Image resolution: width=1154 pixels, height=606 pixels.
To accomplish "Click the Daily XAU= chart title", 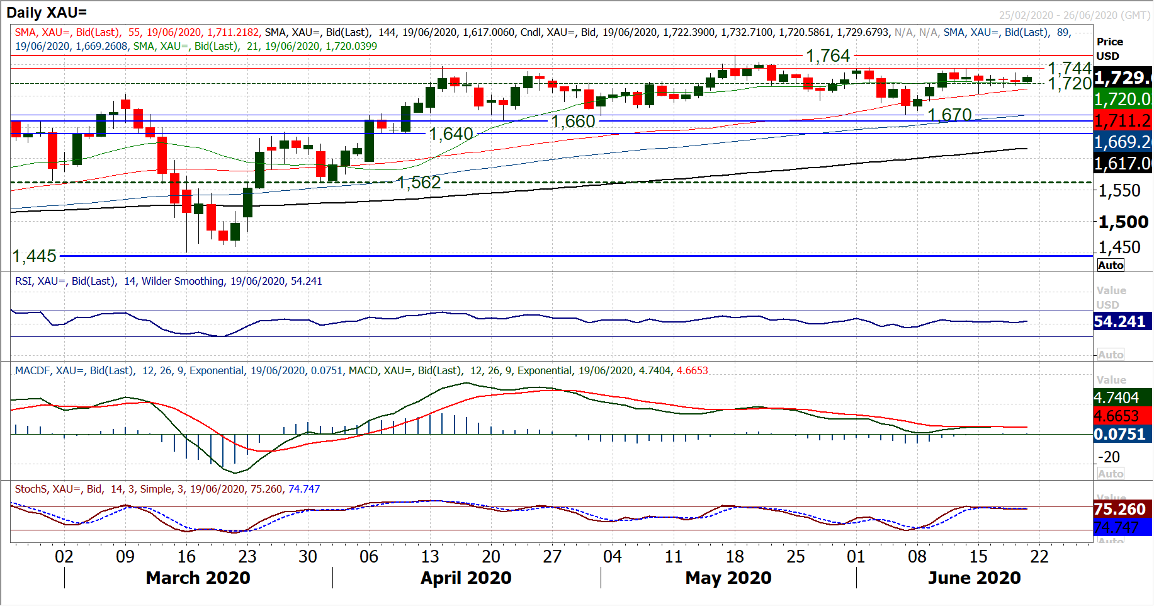I will [47, 13].
